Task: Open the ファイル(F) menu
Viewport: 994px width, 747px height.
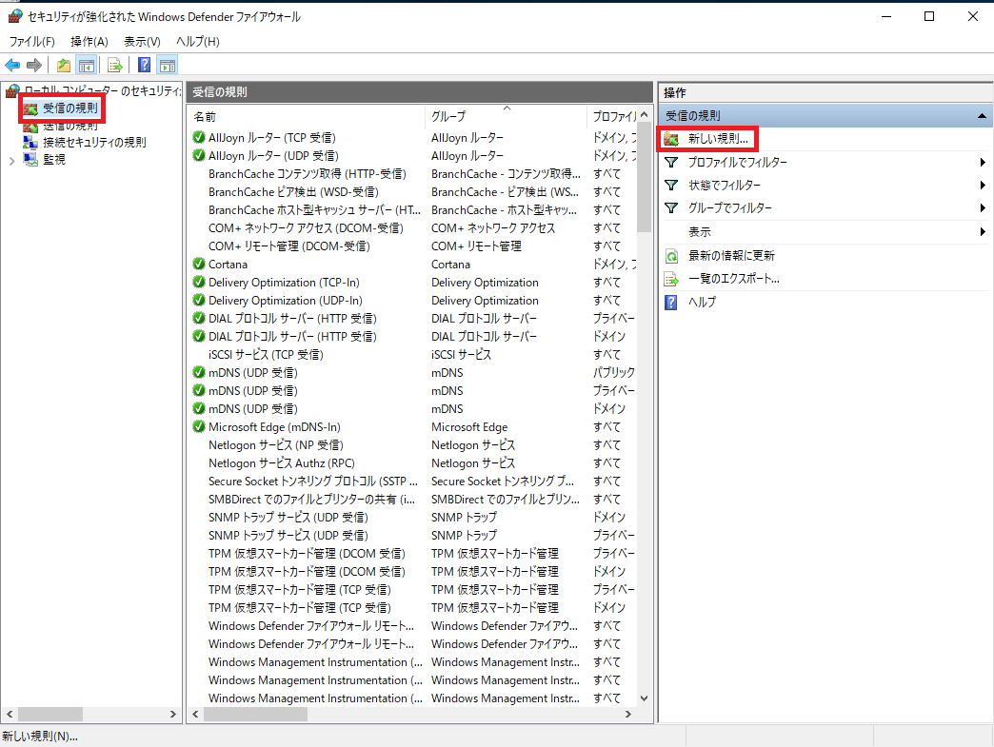Action: [31, 42]
